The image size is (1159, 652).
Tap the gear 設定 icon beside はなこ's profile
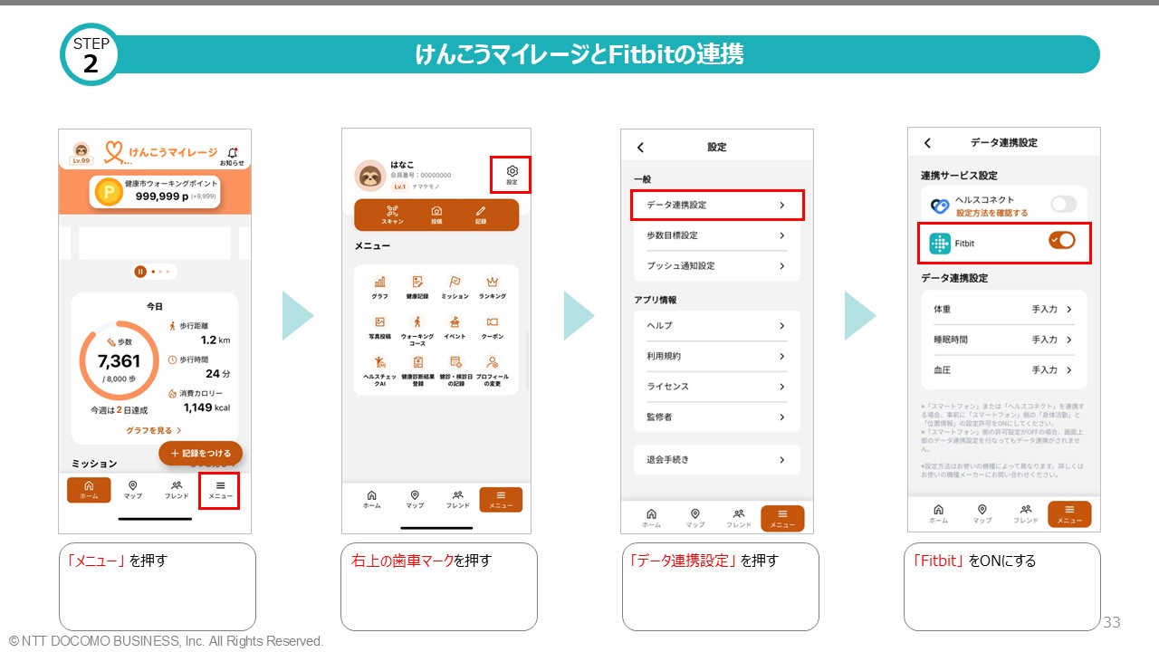pos(512,174)
